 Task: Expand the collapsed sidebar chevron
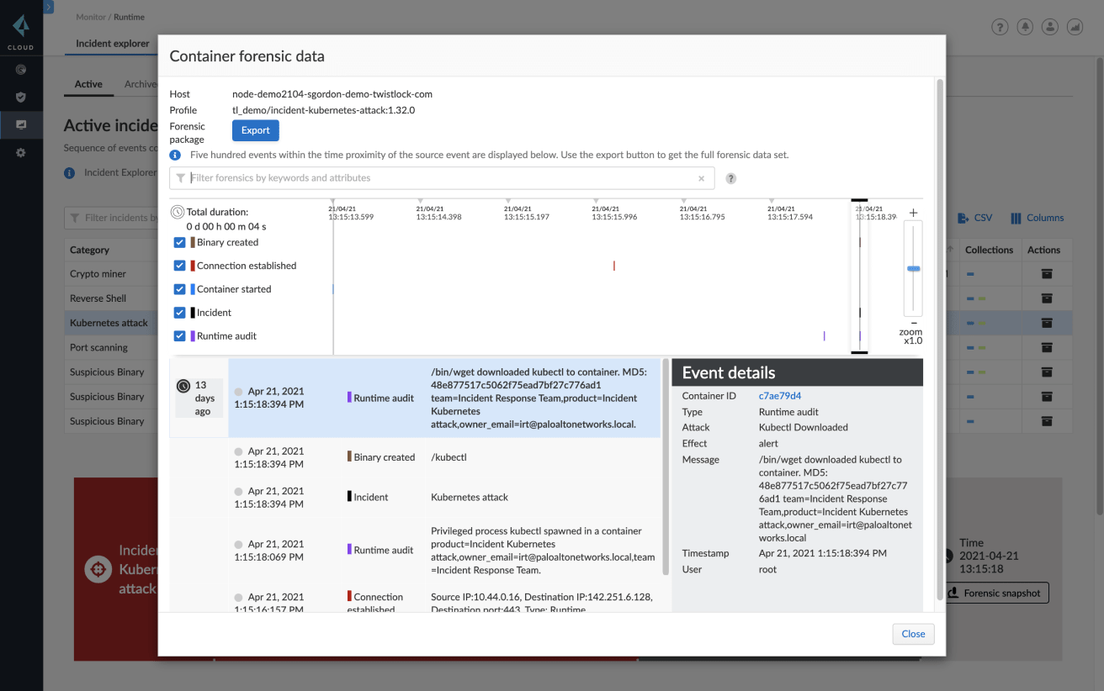point(49,7)
